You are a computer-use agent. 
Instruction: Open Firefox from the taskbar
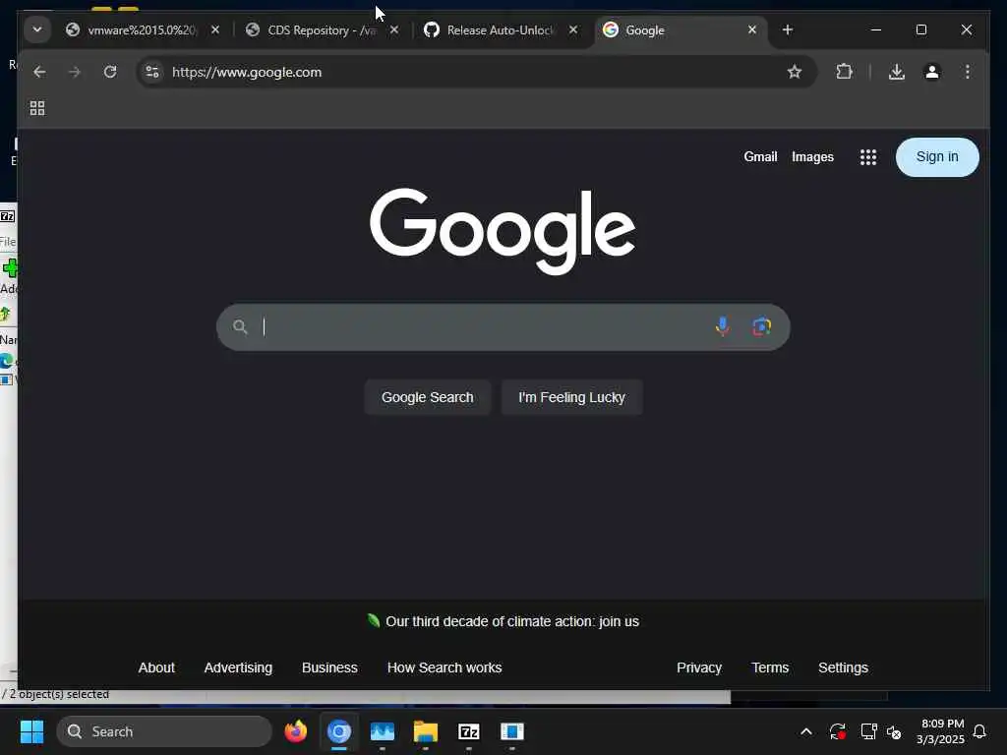tap(295, 731)
